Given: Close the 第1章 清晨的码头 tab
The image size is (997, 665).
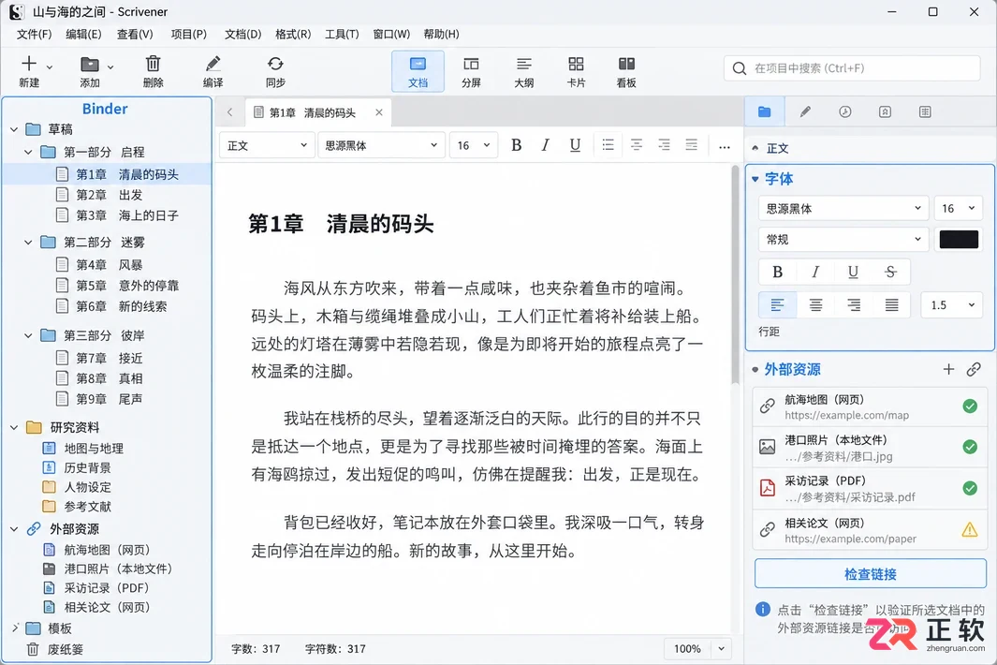Looking at the screenshot, I should coord(379,112).
